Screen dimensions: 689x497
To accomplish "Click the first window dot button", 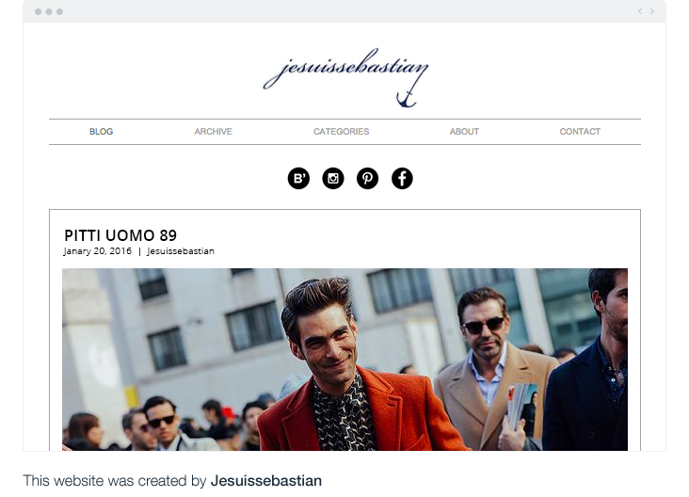I will point(39,12).
